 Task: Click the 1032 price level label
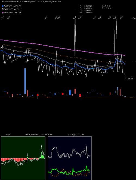coord(131,98)
